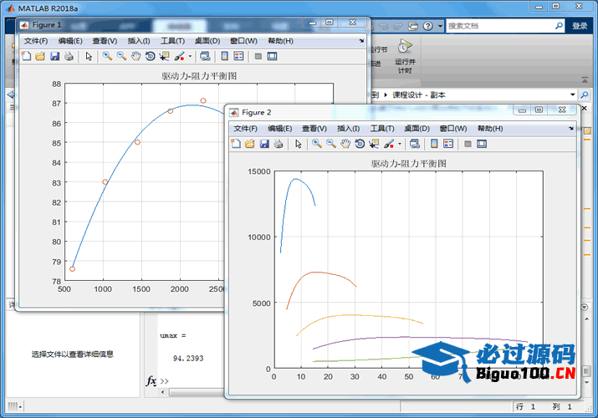Open 插入(I) menu in Figure 1
The height and width of the screenshot is (418, 598).
[139, 41]
